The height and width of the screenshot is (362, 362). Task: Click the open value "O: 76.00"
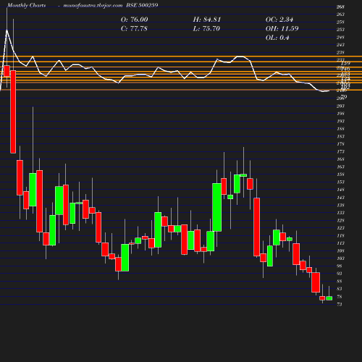[x=135, y=20]
